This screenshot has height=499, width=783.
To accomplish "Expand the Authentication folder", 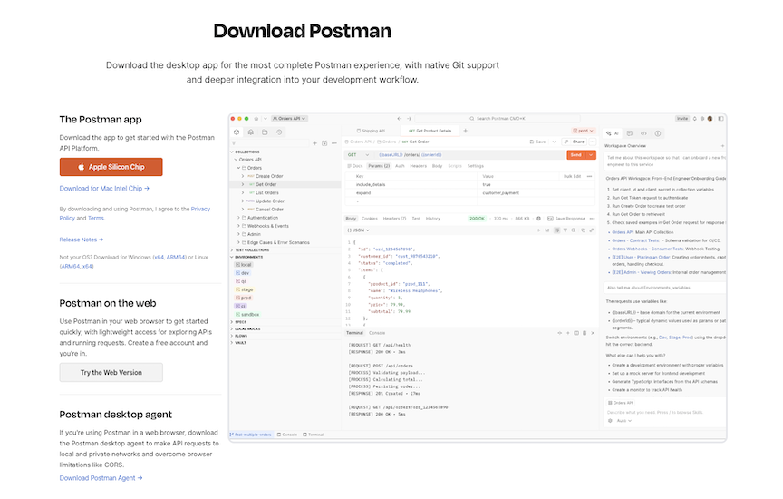I will 238,218.
